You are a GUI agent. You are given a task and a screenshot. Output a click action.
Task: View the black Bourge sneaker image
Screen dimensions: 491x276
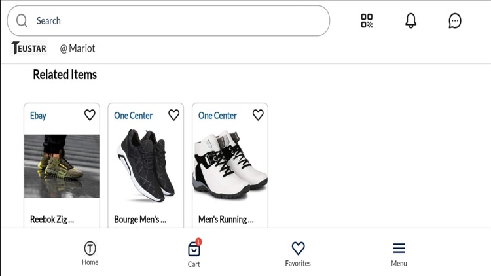tap(146, 165)
